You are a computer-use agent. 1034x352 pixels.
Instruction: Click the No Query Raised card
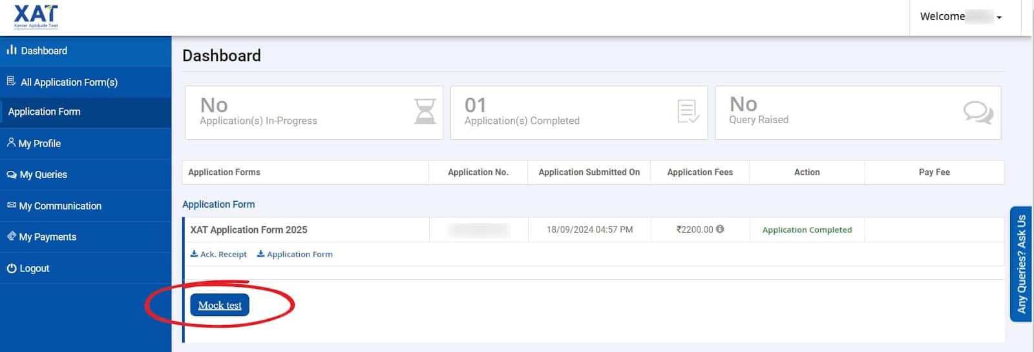858,113
